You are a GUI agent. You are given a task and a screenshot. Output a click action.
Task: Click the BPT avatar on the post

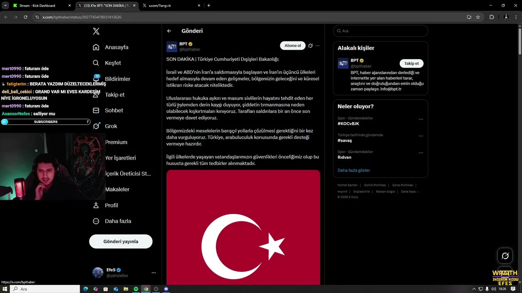click(x=172, y=47)
